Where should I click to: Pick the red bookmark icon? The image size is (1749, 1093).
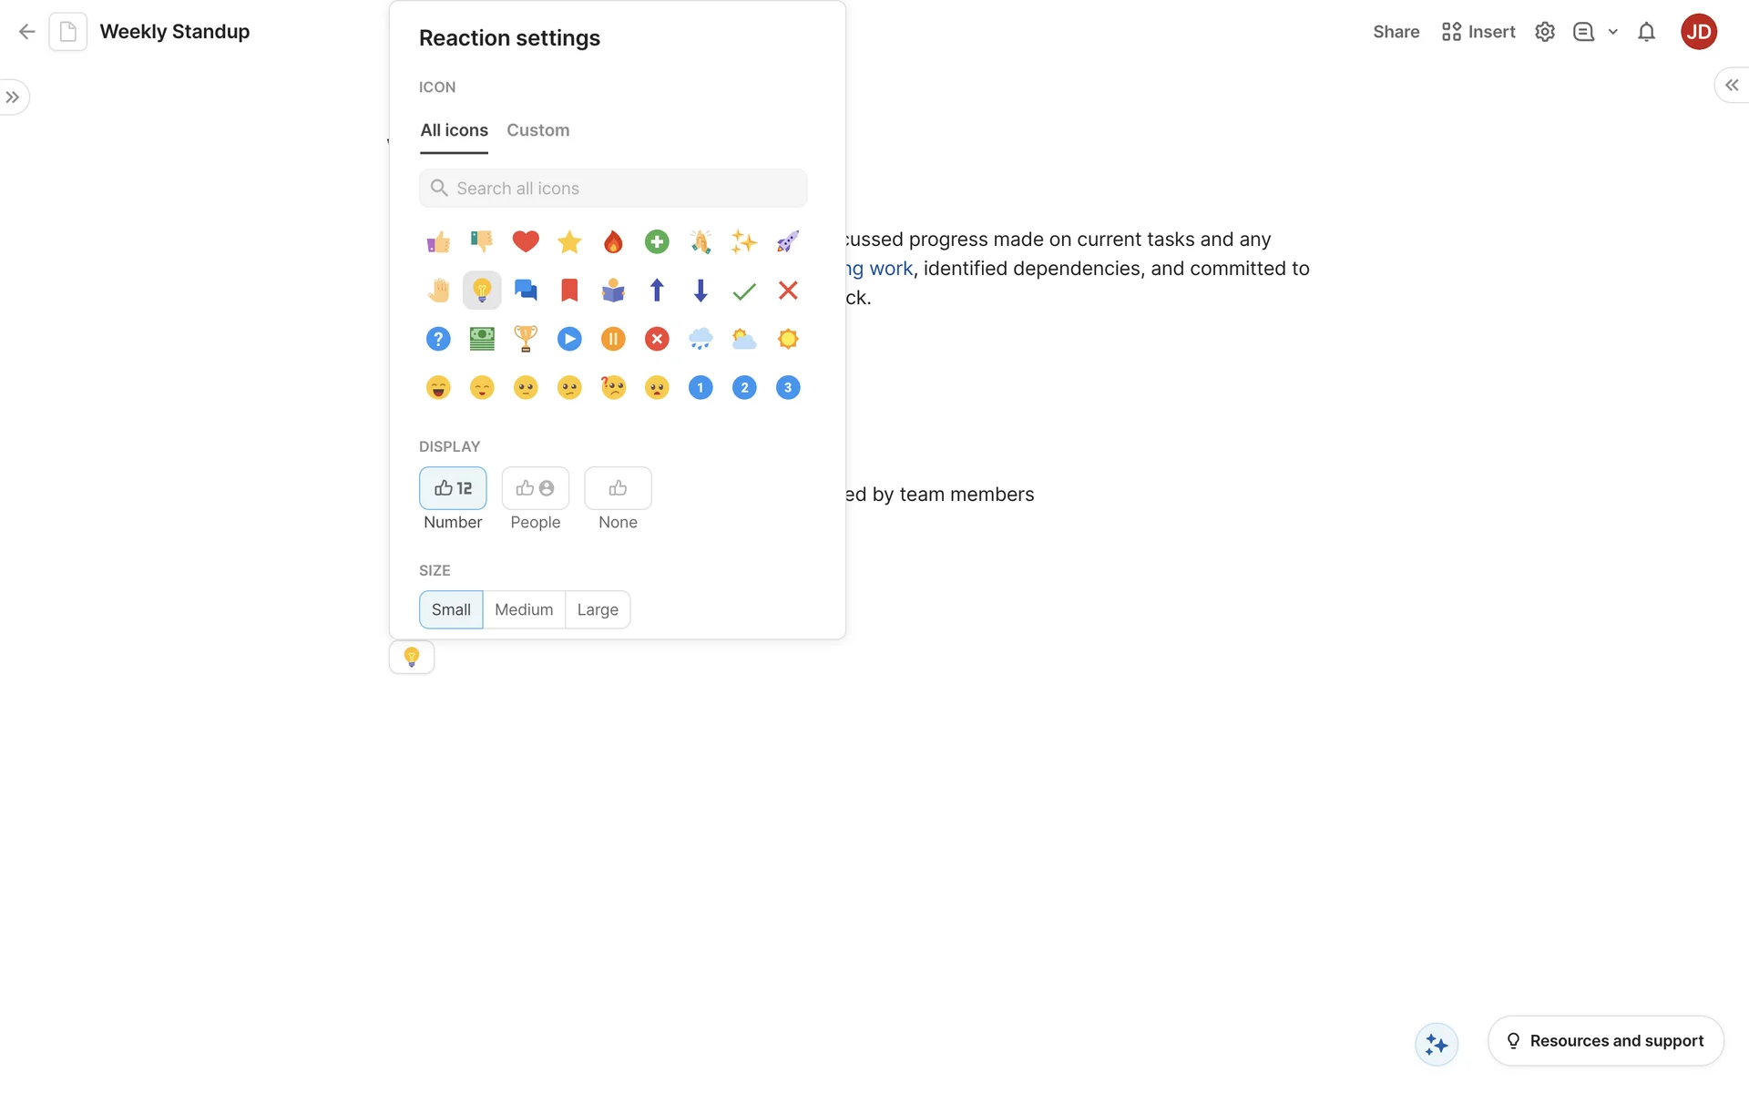coord(569,291)
